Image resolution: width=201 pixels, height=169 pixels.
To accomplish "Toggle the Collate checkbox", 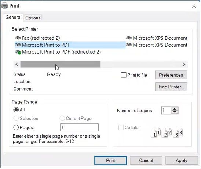I will 121,127.
